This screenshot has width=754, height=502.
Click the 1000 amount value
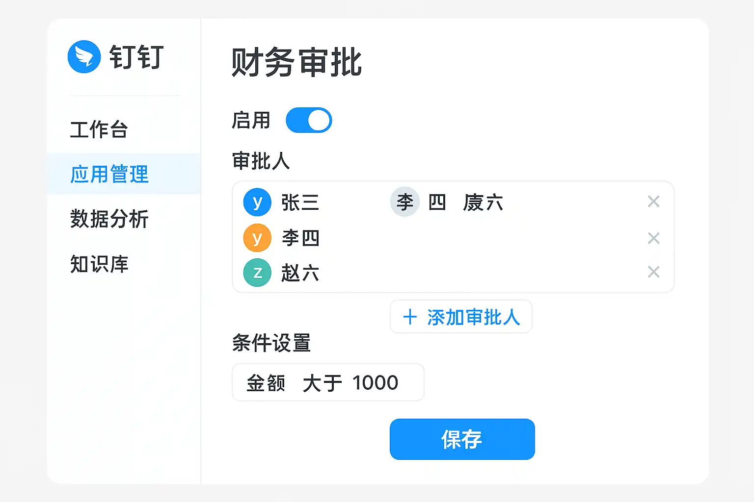pyautogui.click(x=375, y=383)
